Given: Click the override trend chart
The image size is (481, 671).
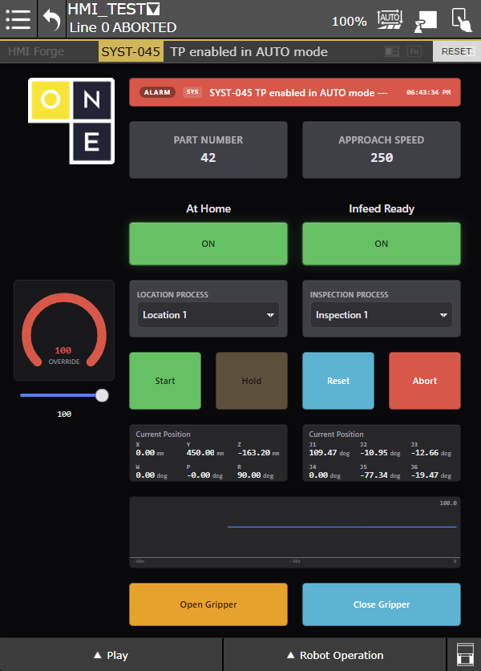Looking at the screenshot, I should [x=295, y=532].
